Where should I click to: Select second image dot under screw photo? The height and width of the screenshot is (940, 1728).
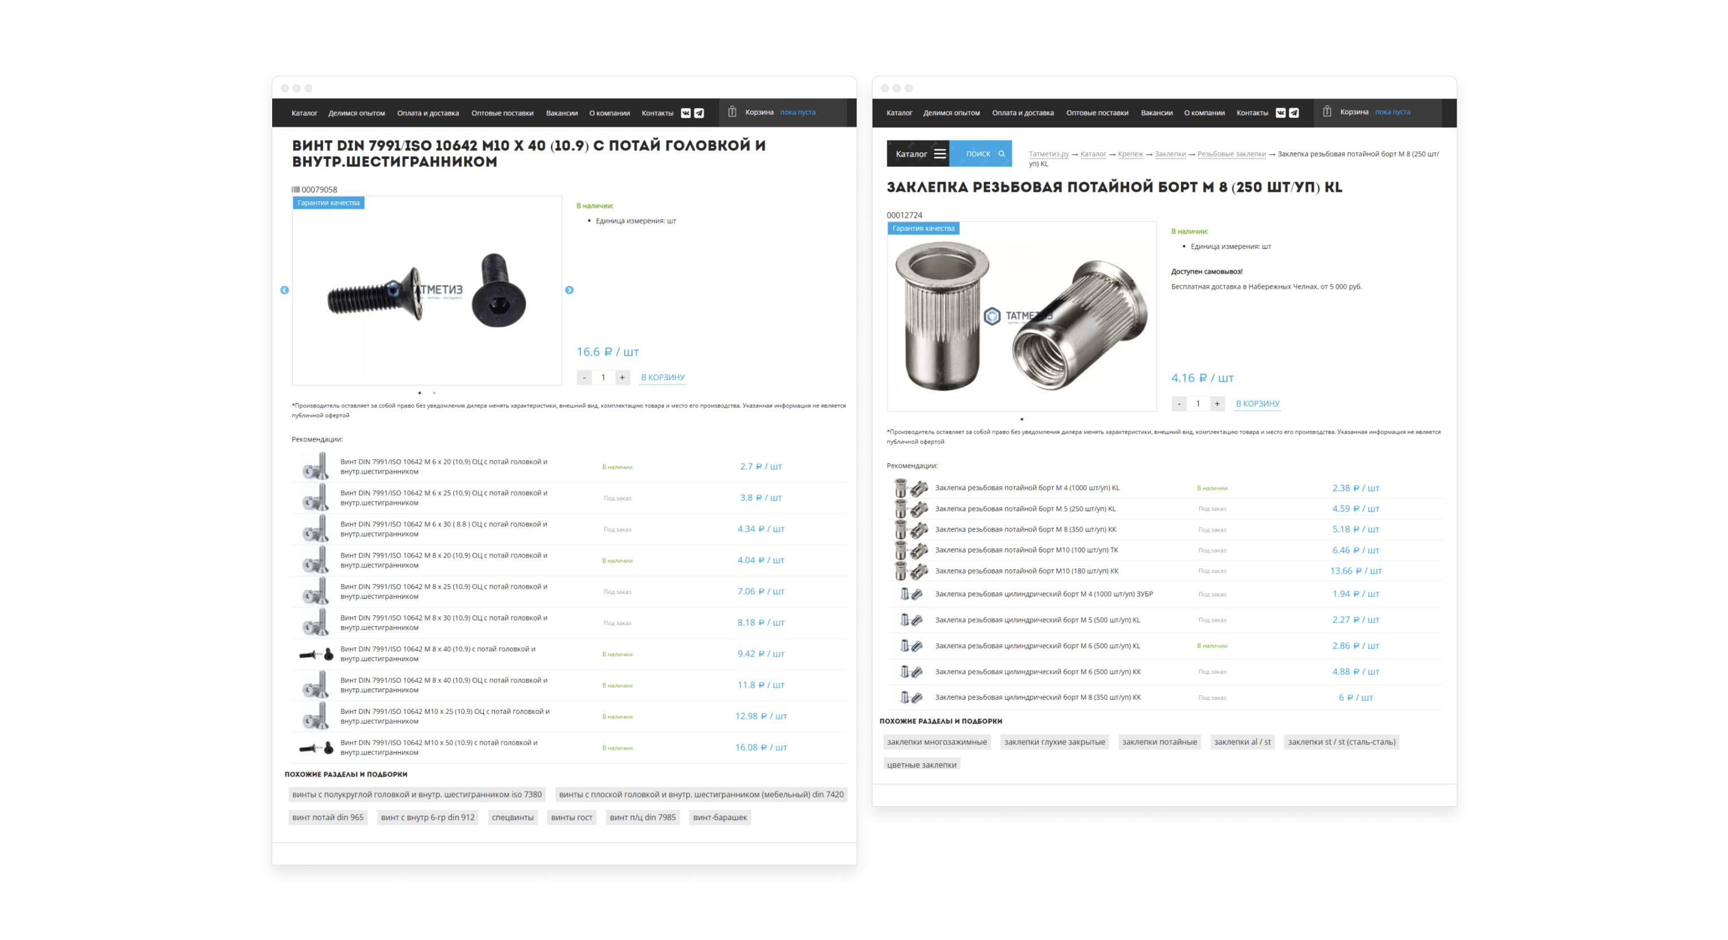tap(434, 393)
